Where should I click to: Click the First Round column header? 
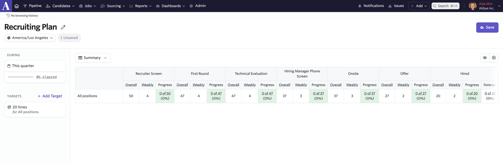click(200, 74)
